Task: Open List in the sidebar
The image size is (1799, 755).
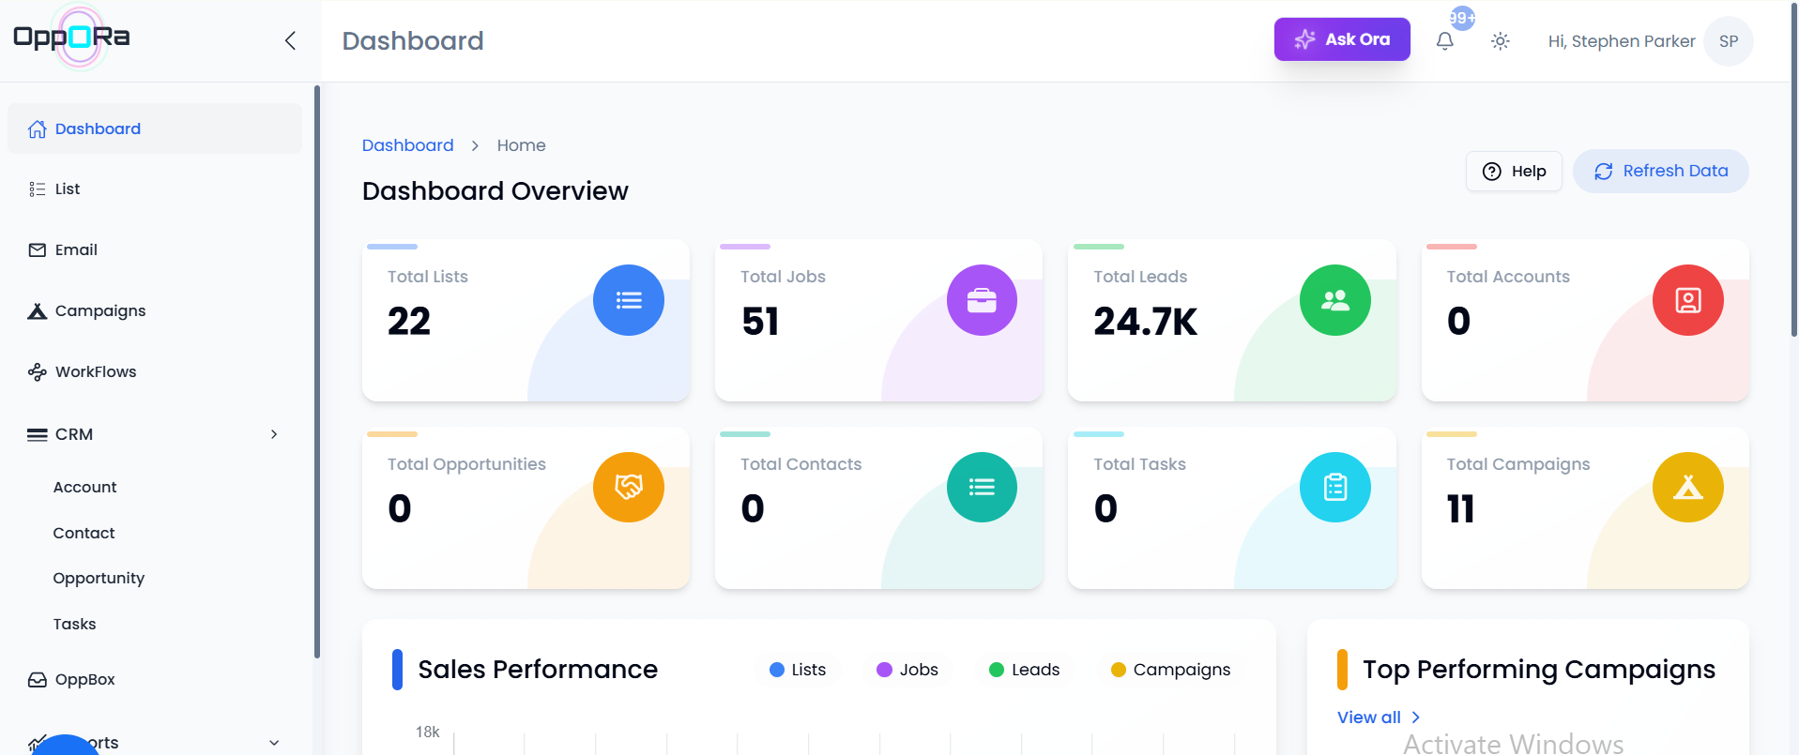Action: pos(155,189)
